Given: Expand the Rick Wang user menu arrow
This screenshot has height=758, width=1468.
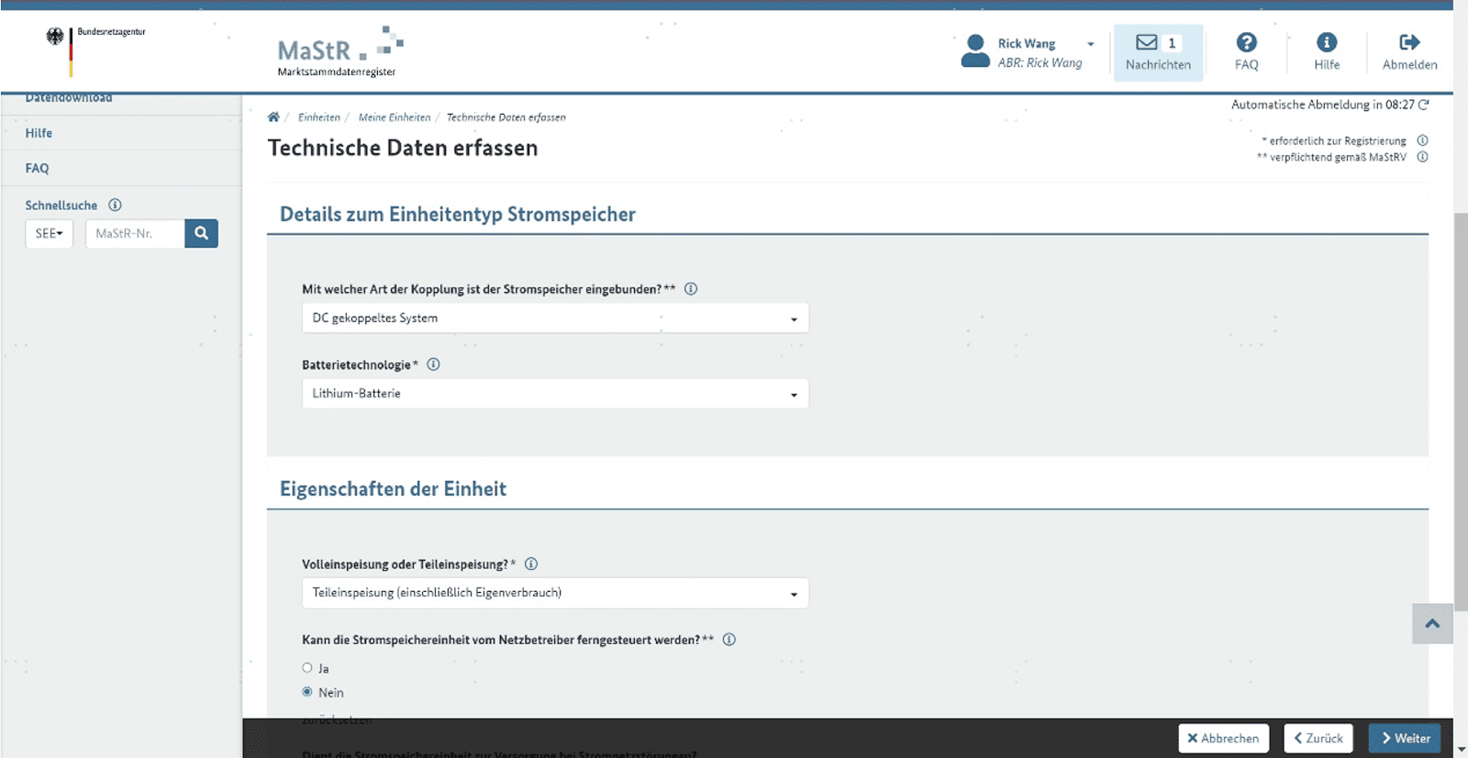Looking at the screenshot, I should 1091,44.
